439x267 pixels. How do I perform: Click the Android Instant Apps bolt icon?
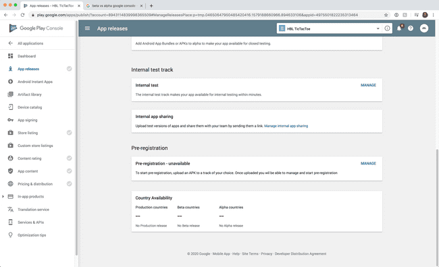point(11,82)
